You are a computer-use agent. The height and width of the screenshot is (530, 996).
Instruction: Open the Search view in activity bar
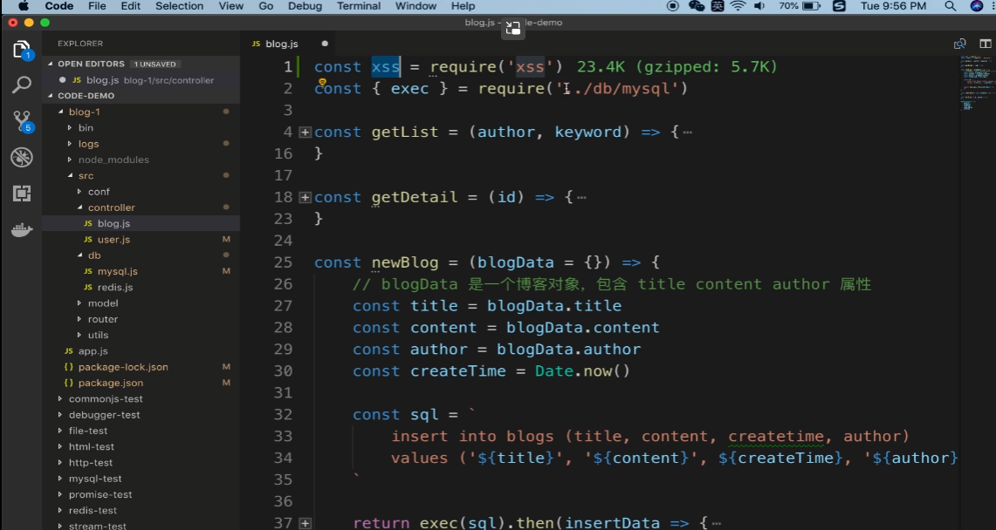(x=22, y=85)
